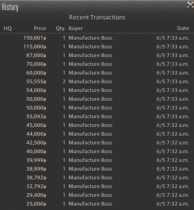The width and height of the screenshot is (194, 210).
Task: Select the 45,000 gil transaction
Action: (97, 125)
